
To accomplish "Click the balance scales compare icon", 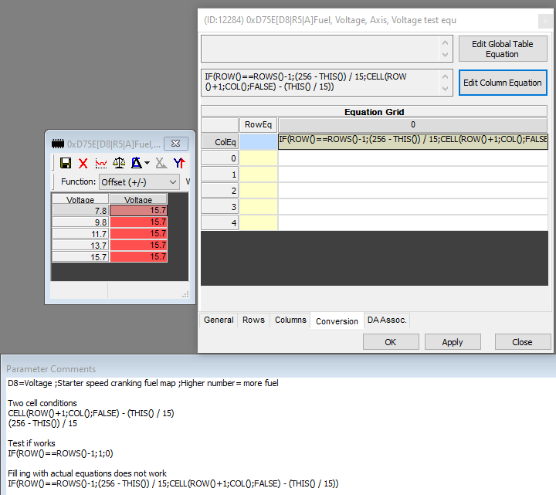I will [x=119, y=163].
